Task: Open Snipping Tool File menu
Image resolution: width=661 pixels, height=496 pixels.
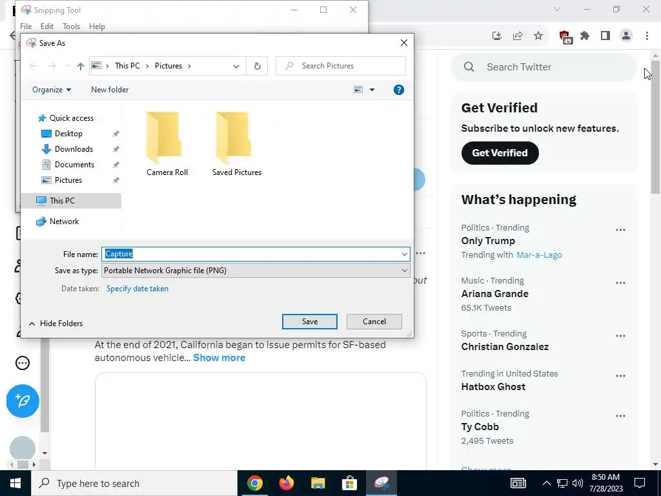Action: (x=26, y=26)
